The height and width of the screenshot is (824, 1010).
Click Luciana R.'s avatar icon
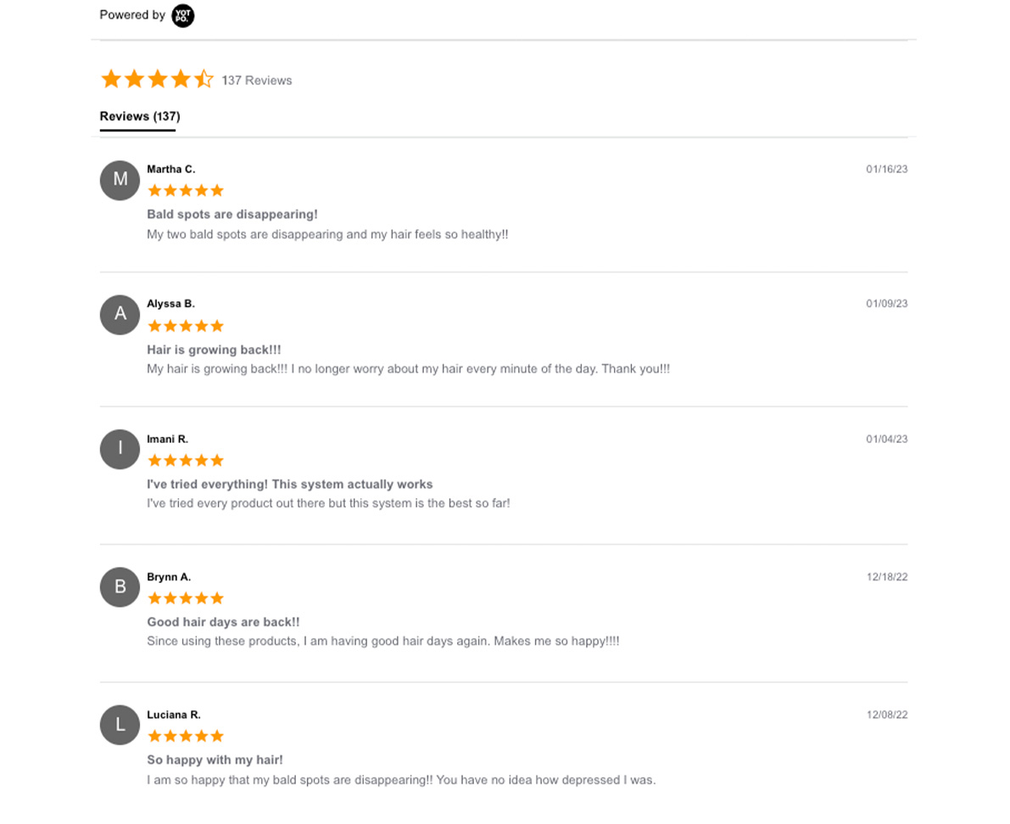pos(120,725)
